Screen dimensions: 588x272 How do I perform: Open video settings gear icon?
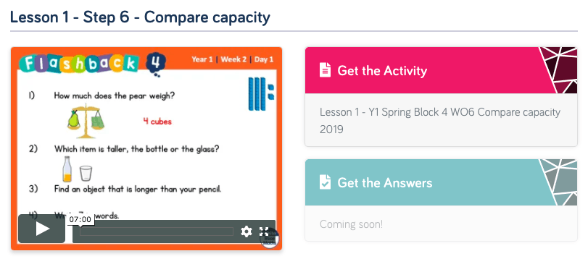246,231
